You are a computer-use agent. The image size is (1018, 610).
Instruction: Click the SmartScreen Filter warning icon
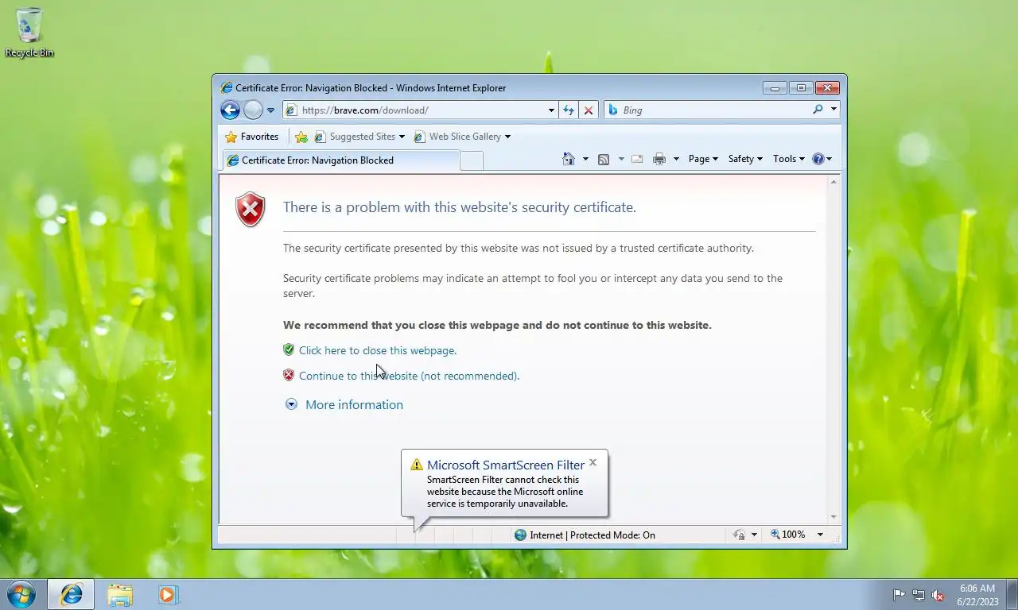pos(416,465)
